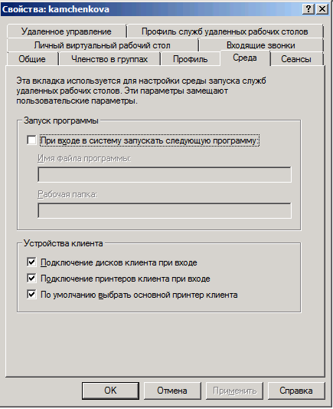Click the Применить button
The width and height of the screenshot is (333, 409).
(234, 391)
